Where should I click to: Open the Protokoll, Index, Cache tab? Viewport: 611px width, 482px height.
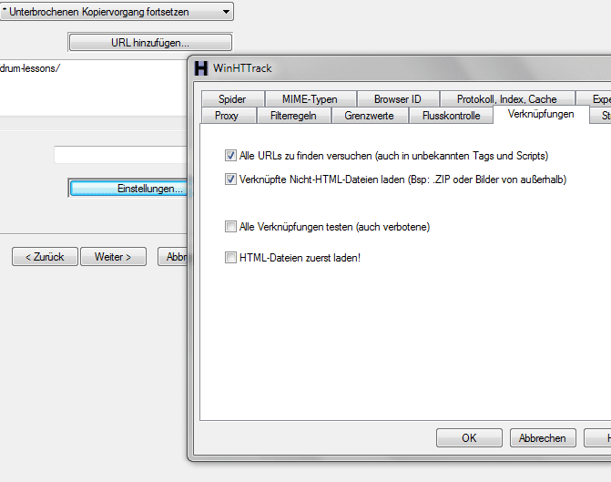[x=507, y=99]
